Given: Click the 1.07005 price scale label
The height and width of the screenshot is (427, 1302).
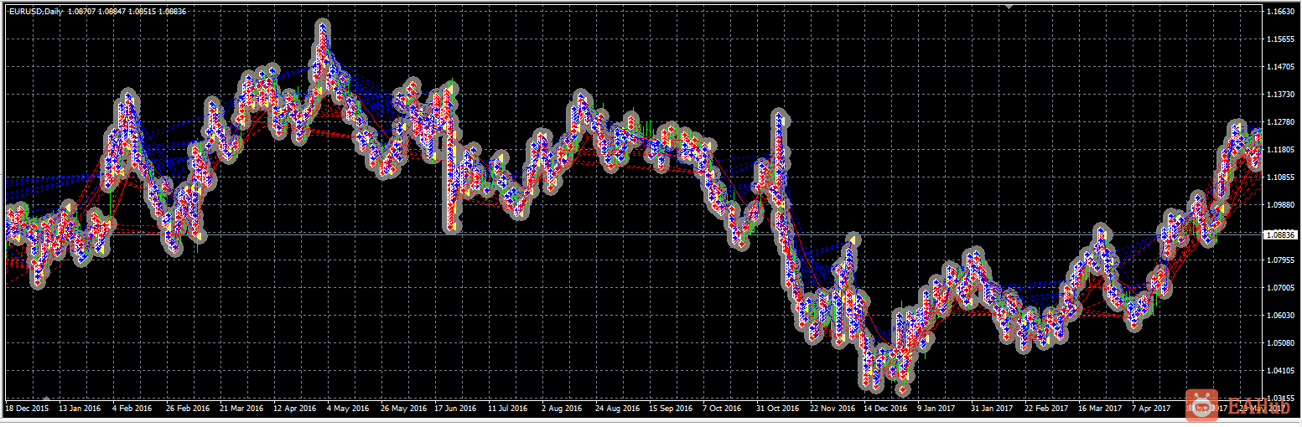Looking at the screenshot, I should [x=1279, y=288].
